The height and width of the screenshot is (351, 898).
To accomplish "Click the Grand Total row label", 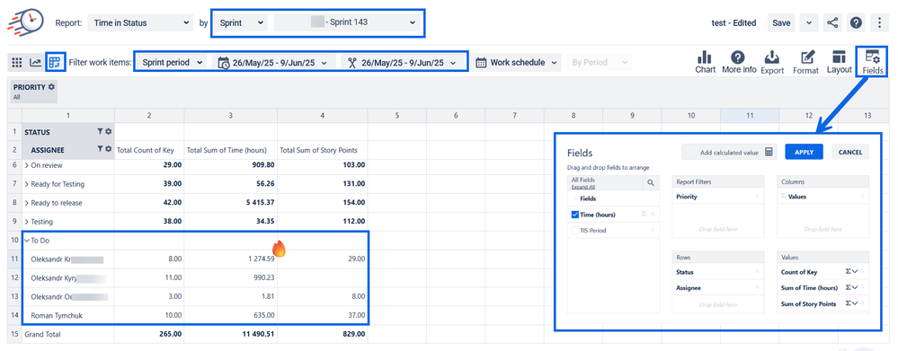I will pos(42,334).
